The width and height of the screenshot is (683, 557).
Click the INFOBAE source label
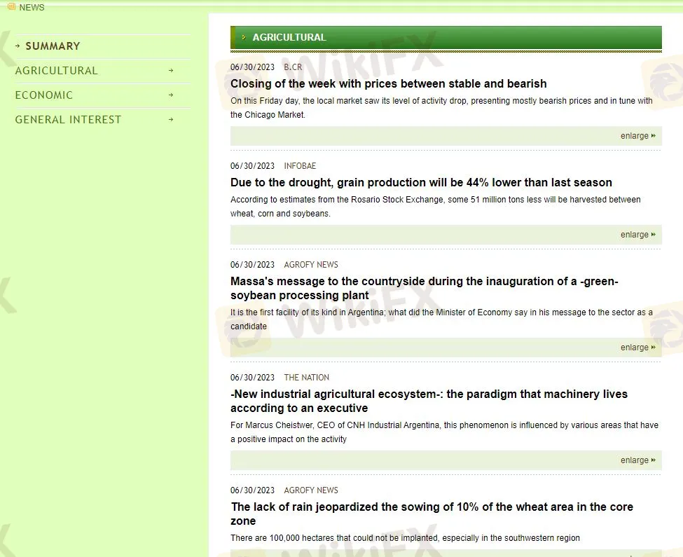point(300,166)
